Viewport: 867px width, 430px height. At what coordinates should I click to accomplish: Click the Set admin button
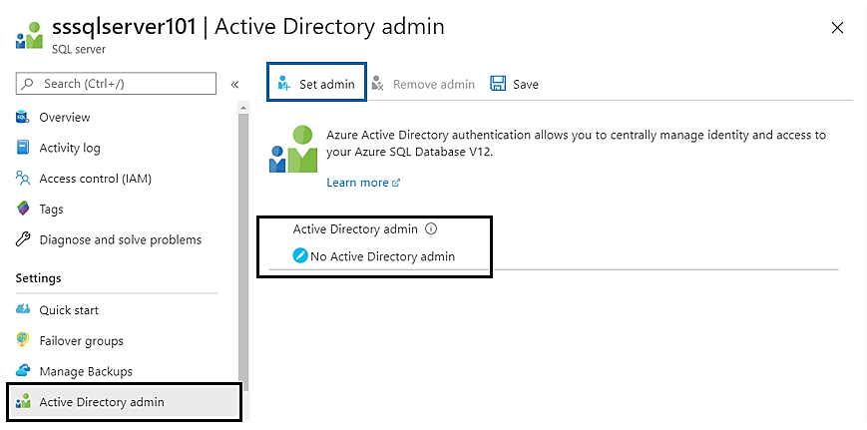(x=316, y=84)
